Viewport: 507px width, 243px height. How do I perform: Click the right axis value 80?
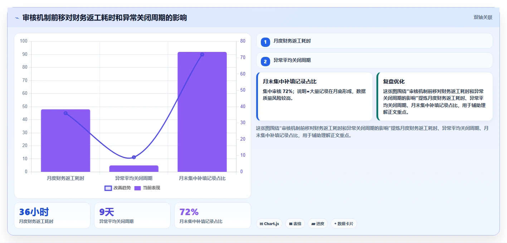(243, 41)
